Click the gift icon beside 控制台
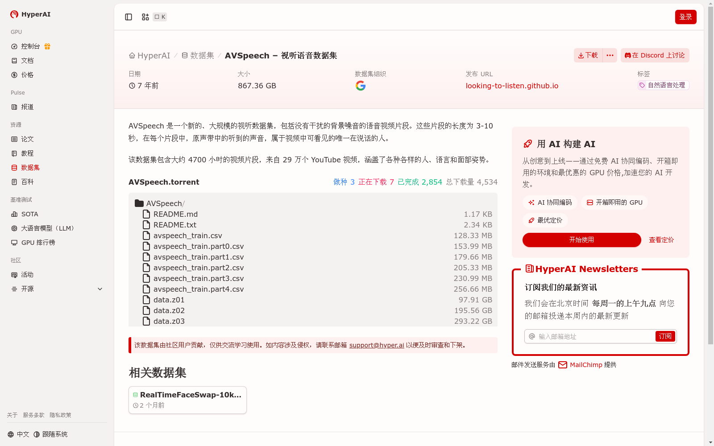The width and height of the screenshot is (714, 446). [47, 46]
